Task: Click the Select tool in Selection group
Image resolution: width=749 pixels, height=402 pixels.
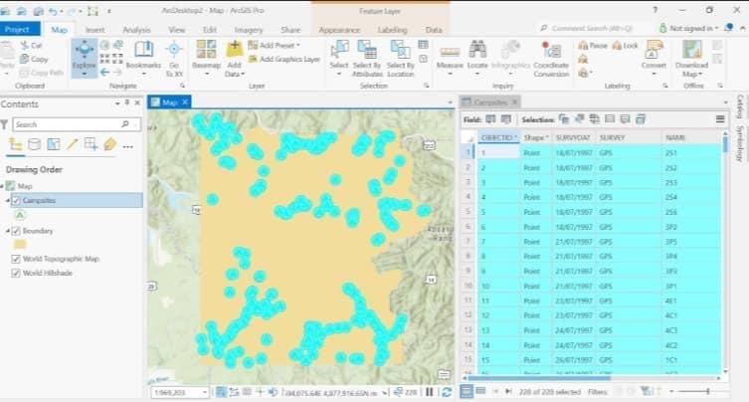Action: click(x=338, y=59)
